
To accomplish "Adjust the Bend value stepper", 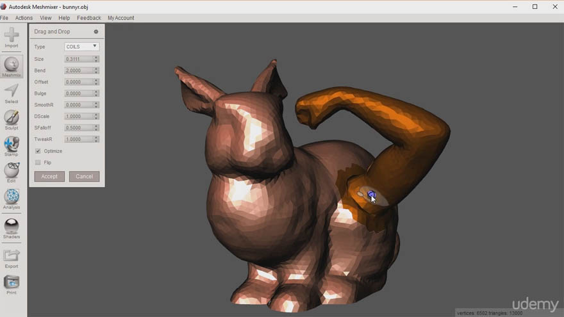I will [96, 70].
